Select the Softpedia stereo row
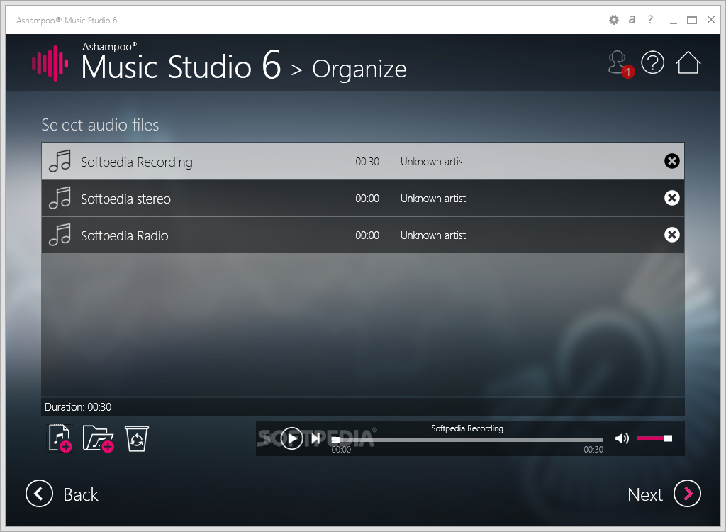Screen dimensions: 726x532 point(363,199)
